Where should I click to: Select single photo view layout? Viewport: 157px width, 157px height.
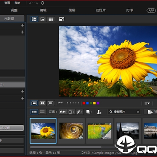[34, 103]
